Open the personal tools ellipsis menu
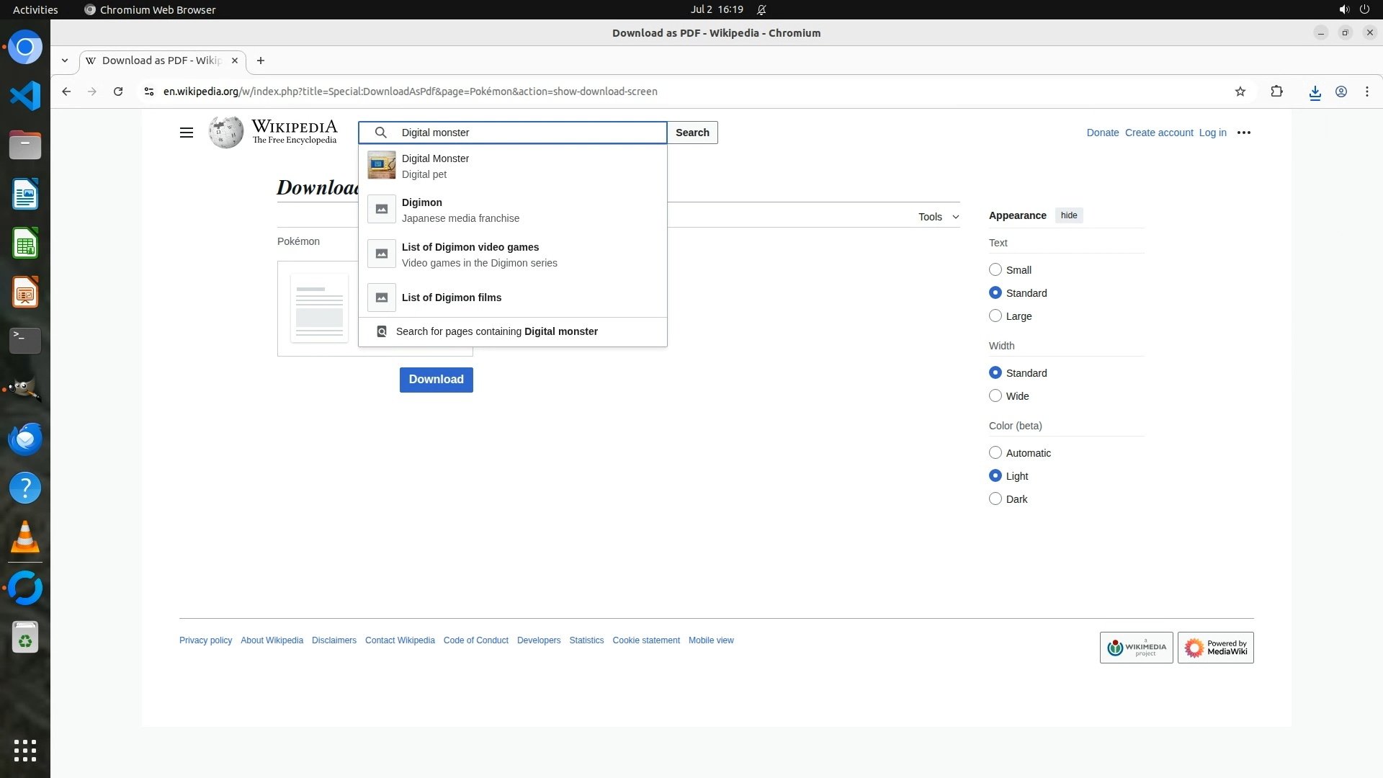 (x=1243, y=133)
